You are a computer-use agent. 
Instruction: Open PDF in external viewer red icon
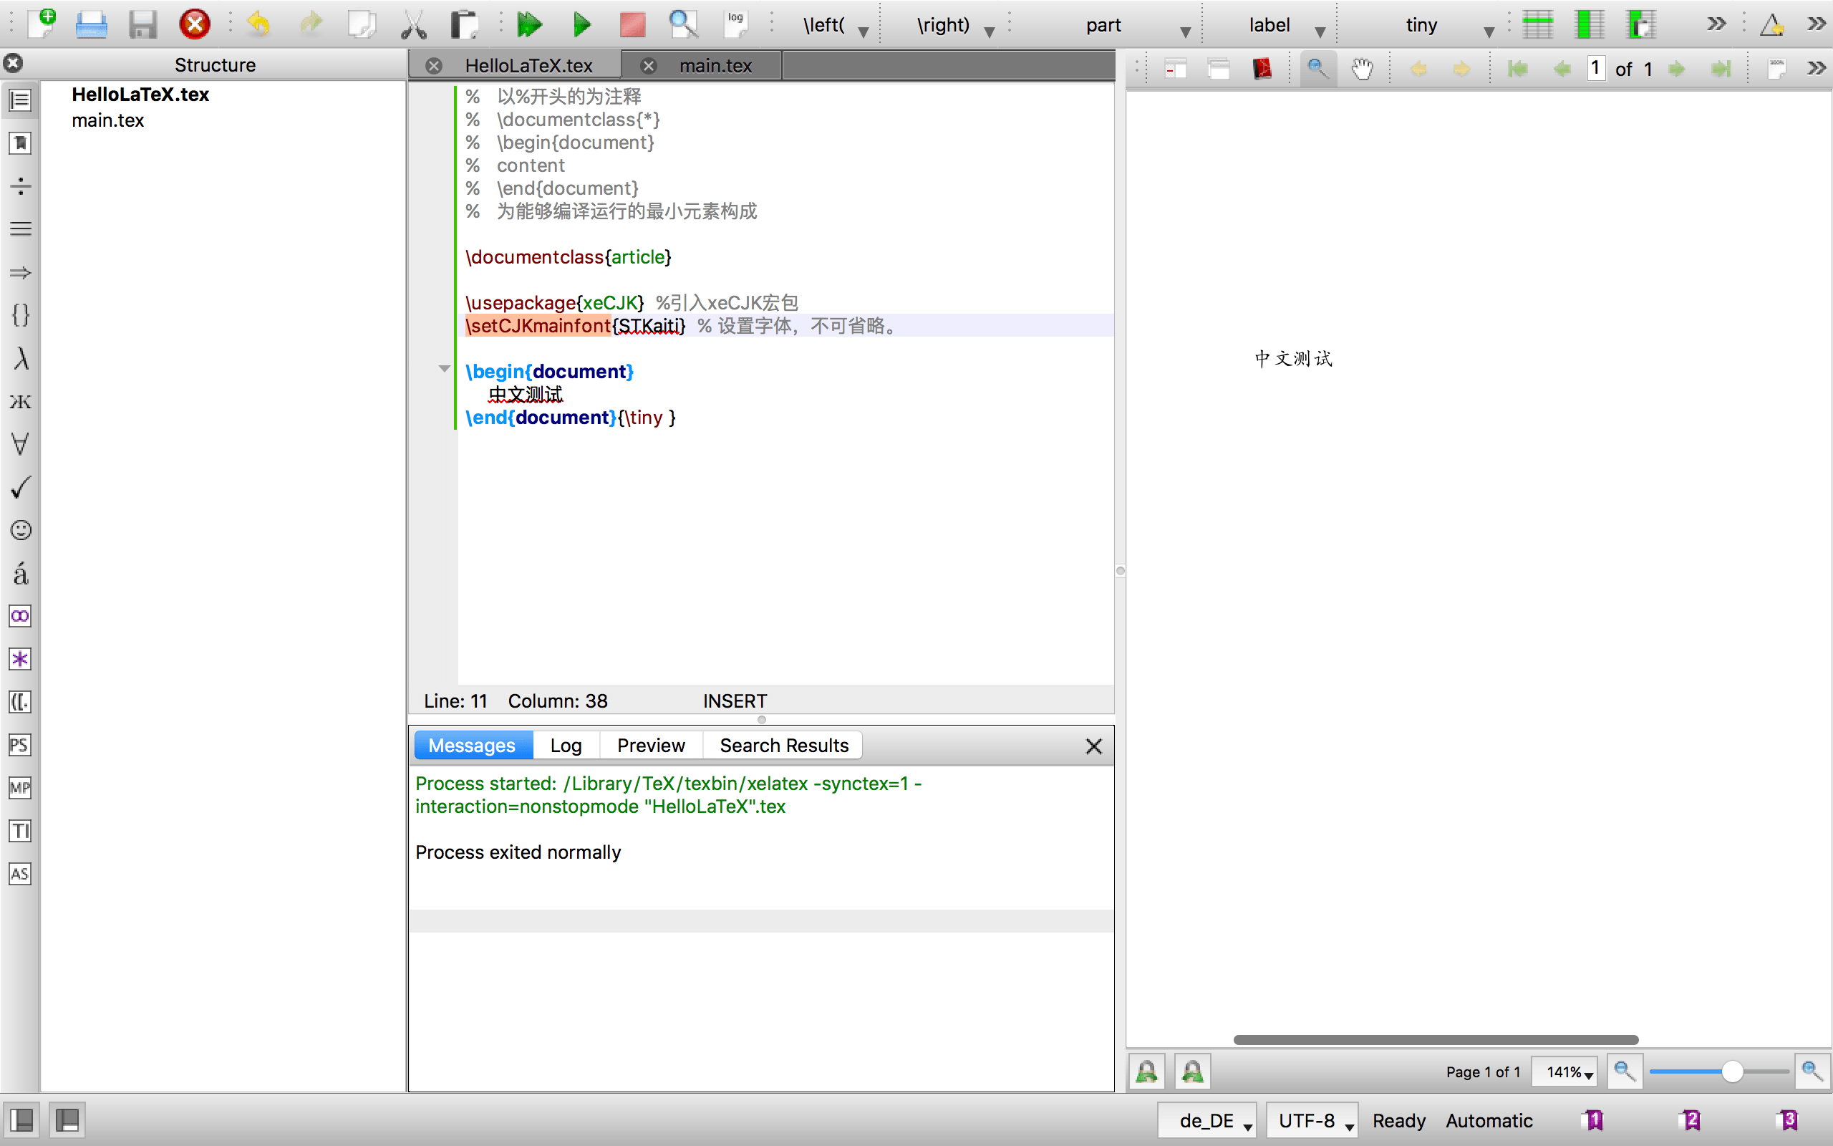(1262, 69)
